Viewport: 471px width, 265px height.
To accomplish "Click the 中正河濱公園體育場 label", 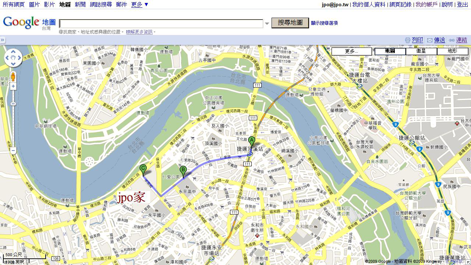I will [214, 100].
